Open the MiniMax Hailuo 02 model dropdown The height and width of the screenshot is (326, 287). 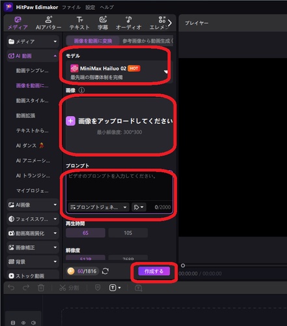point(119,72)
